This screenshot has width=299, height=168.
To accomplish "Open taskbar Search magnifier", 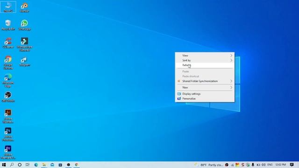I will 12,165.
